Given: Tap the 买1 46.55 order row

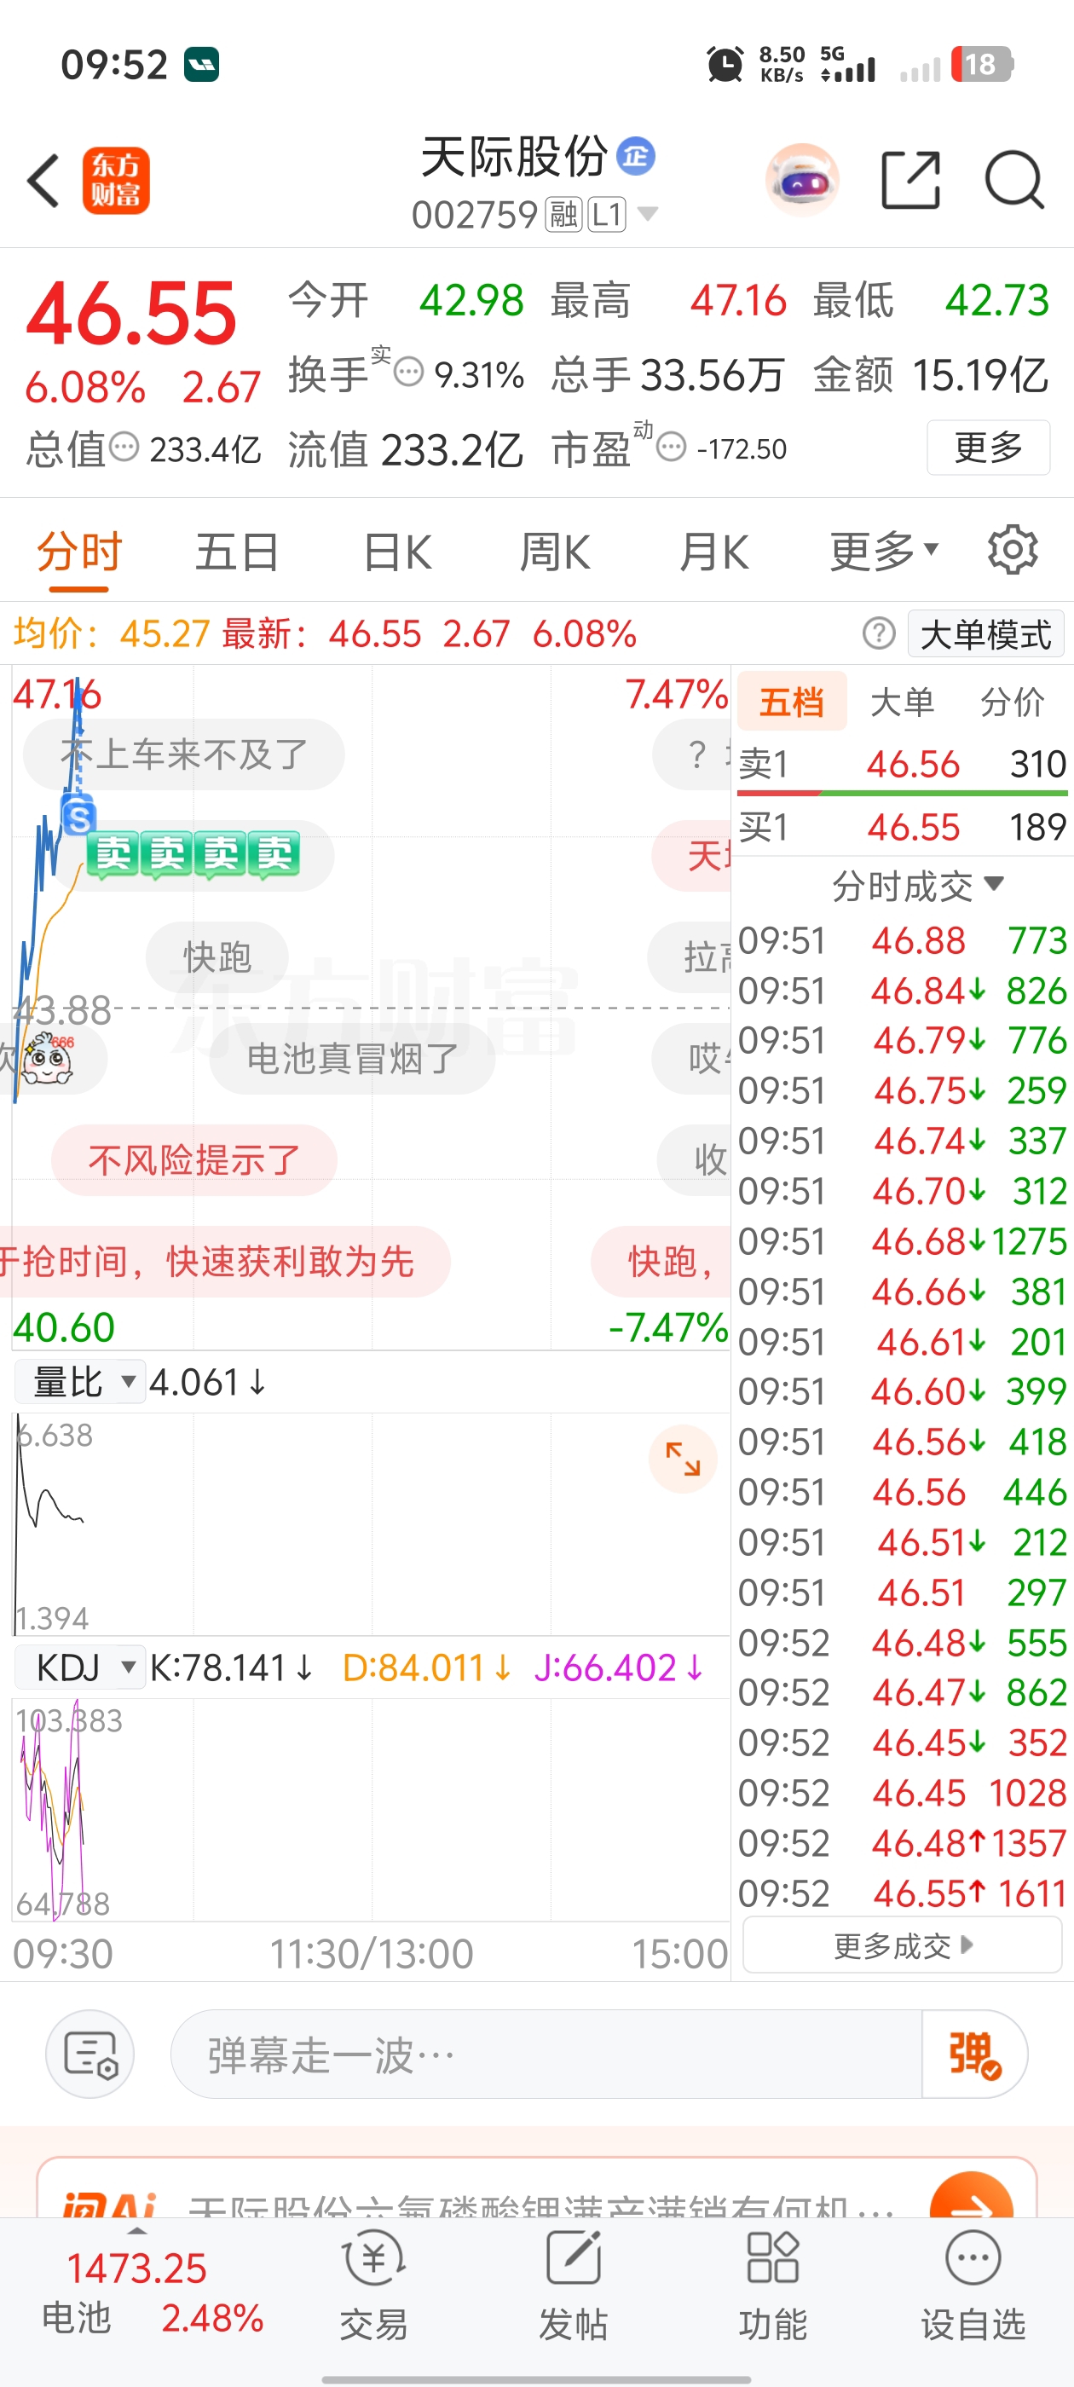Looking at the screenshot, I should point(903,827).
